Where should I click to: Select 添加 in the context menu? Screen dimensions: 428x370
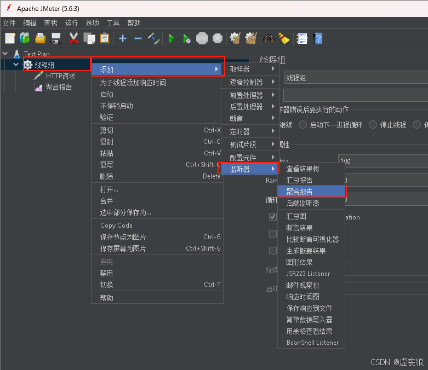click(157, 70)
